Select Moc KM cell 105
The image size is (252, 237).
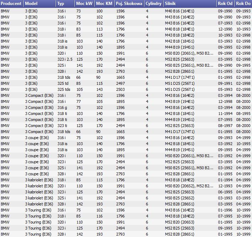pos(100,101)
